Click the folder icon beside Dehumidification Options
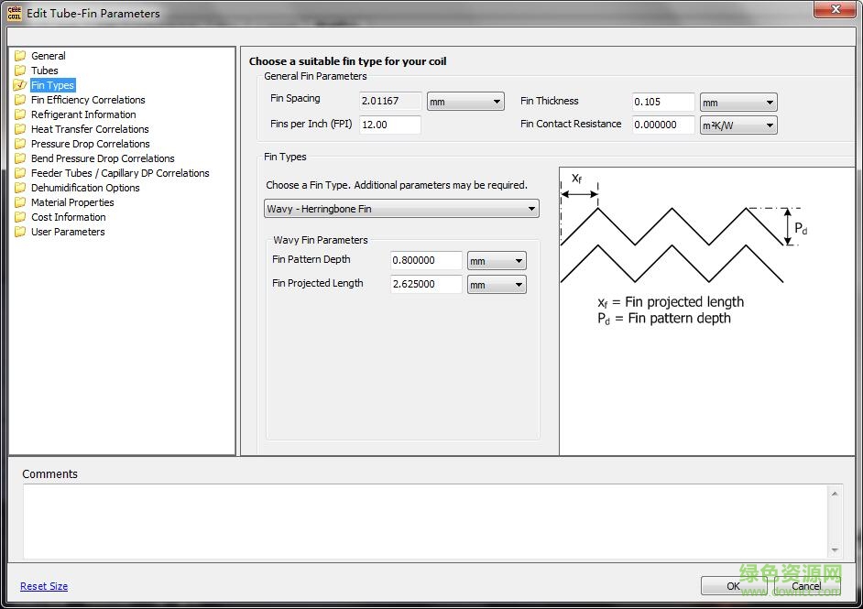The image size is (863, 609). click(x=20, y=188)
